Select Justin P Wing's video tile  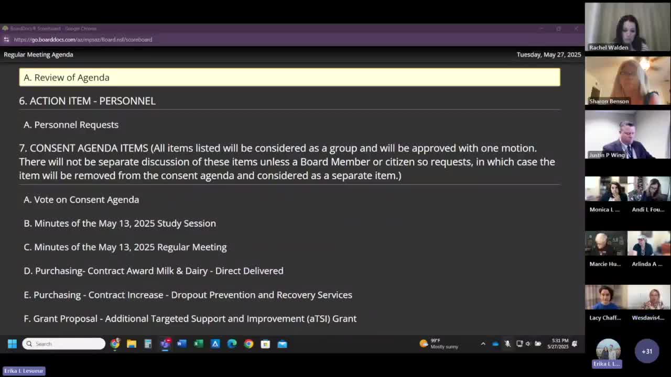click(x=627, y=135)
